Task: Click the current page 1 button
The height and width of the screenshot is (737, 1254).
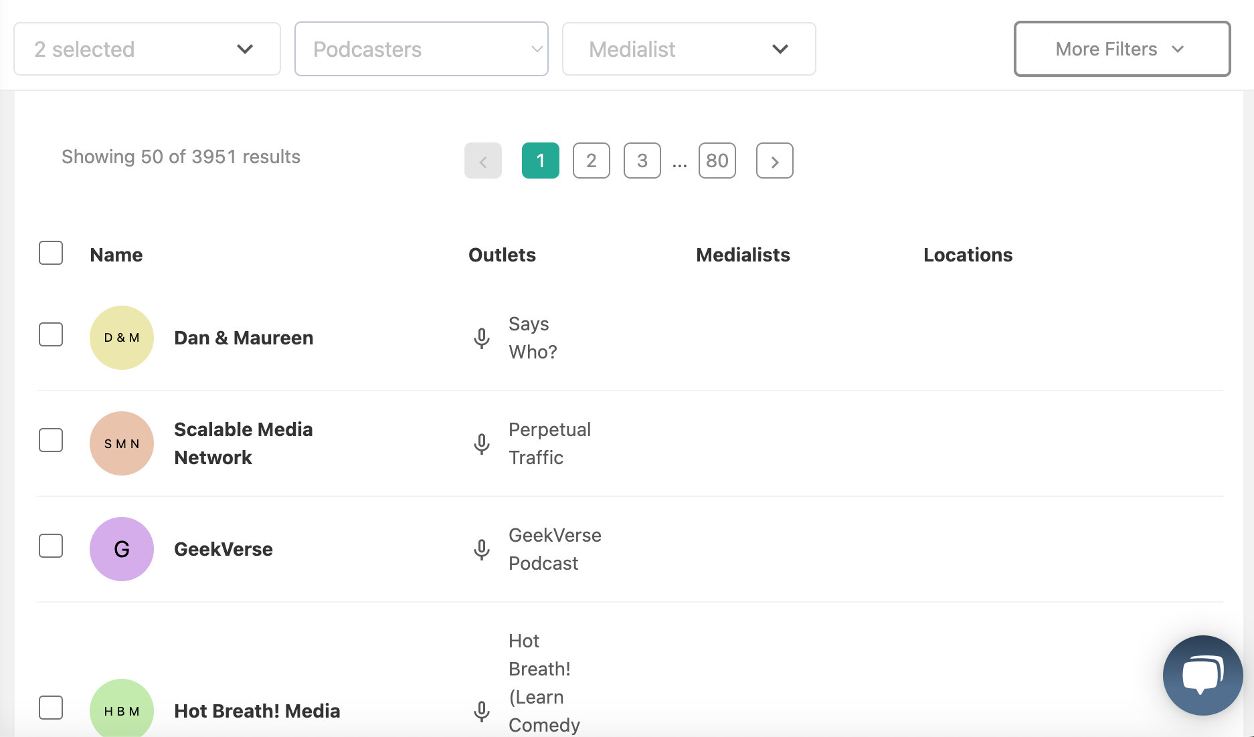Action: click(x=541, y=161)
